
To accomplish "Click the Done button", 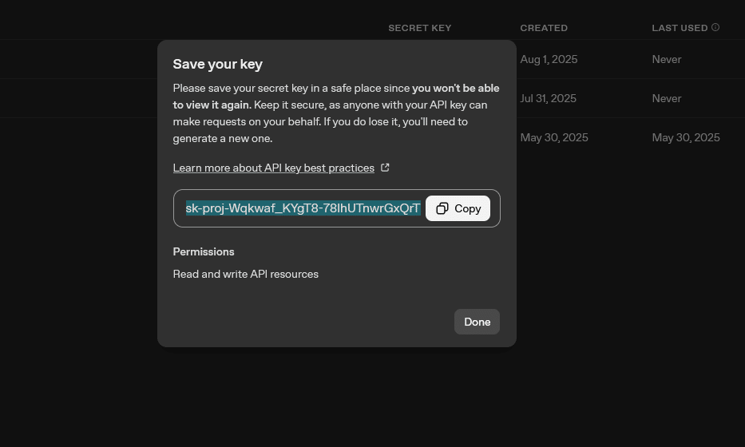I will [477, 322].
